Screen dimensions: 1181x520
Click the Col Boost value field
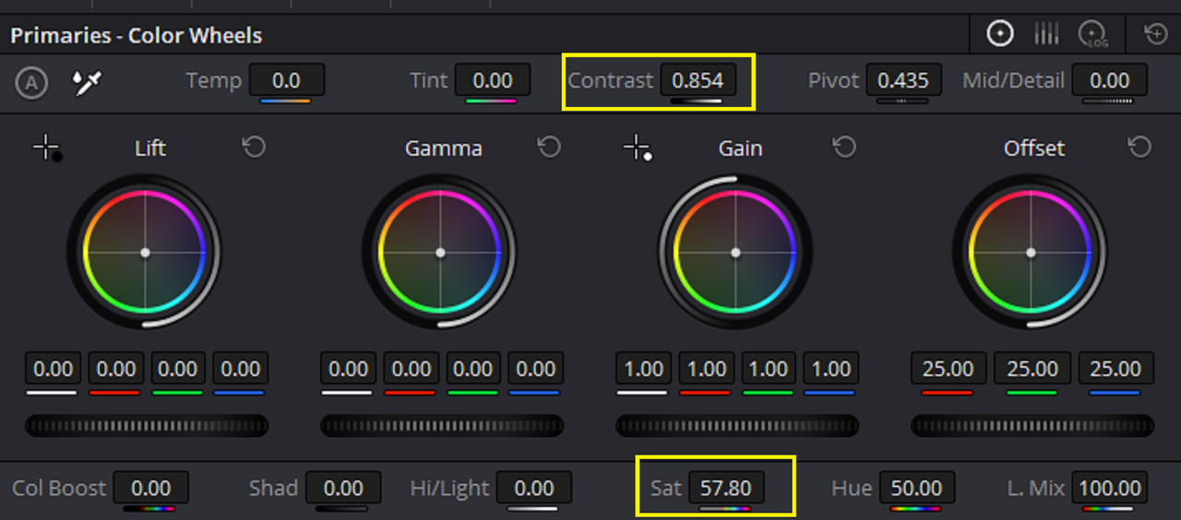tap(150, 488)
